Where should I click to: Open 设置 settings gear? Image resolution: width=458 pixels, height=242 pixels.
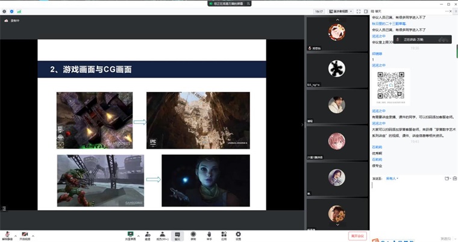(239, 235)
